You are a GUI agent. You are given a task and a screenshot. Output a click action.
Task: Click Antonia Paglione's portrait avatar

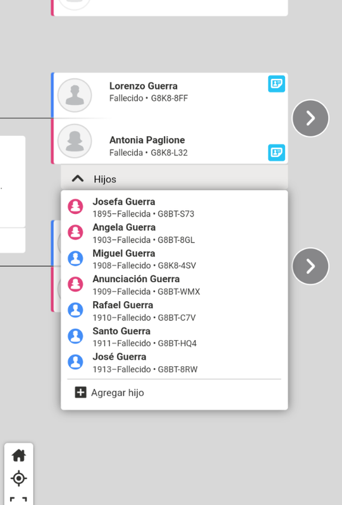pyautogui.click(x=75, y=141)
